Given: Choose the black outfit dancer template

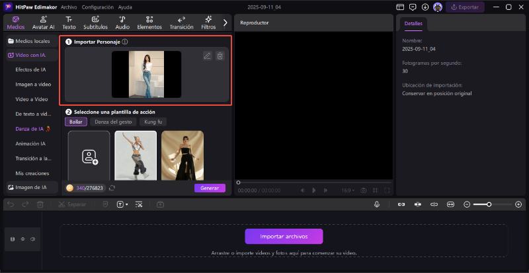Looking at the screenshot, I should tap(183, 155).
